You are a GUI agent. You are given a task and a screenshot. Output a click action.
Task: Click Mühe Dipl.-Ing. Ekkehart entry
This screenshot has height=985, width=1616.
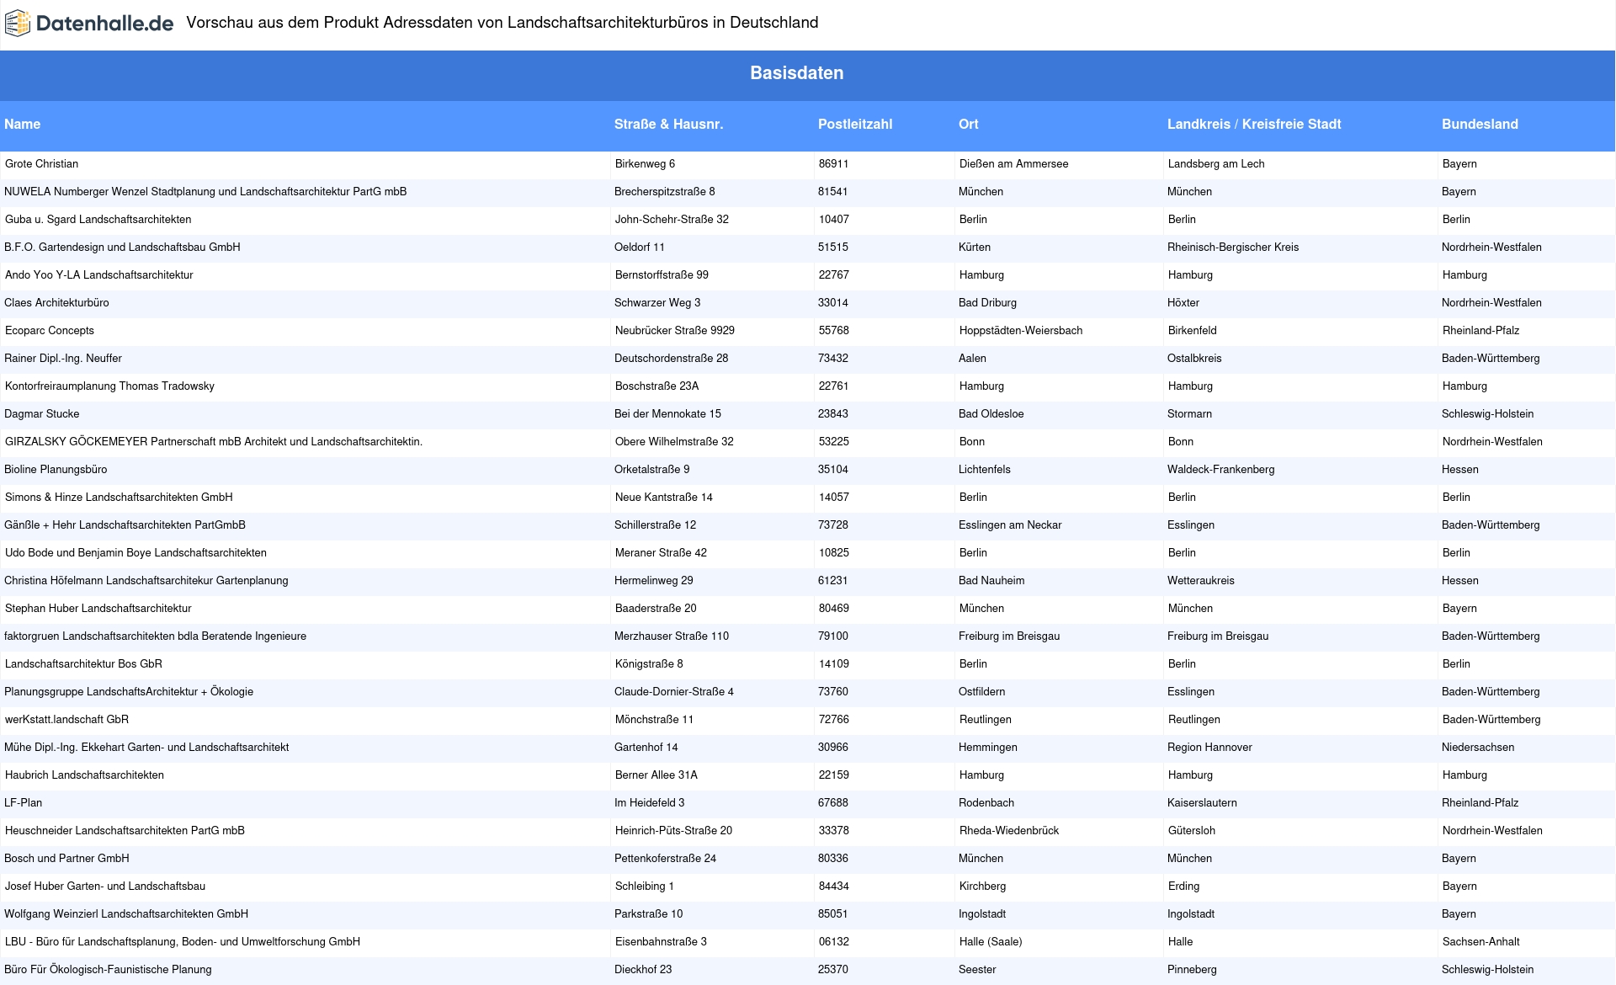(x=146, y=748)
